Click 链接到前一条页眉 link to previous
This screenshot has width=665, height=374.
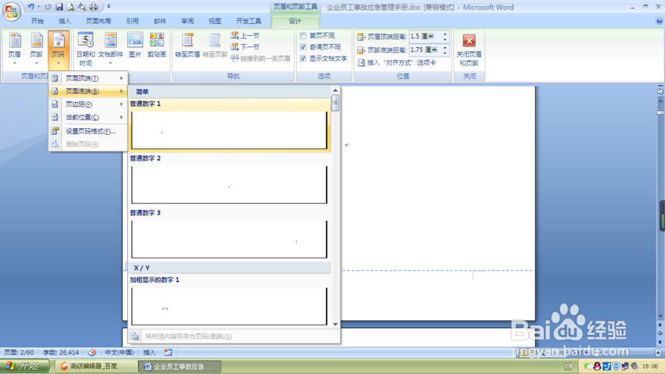261,58
